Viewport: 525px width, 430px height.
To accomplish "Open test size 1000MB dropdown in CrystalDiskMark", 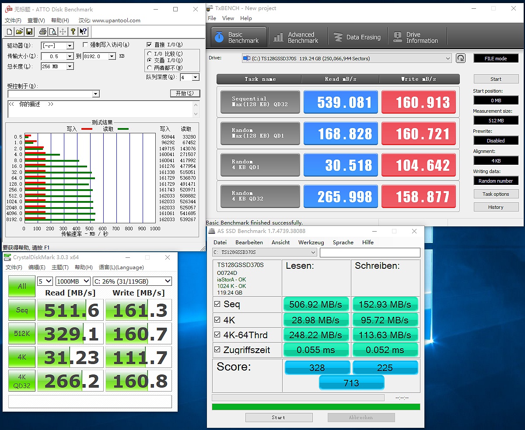I will 73,281.
